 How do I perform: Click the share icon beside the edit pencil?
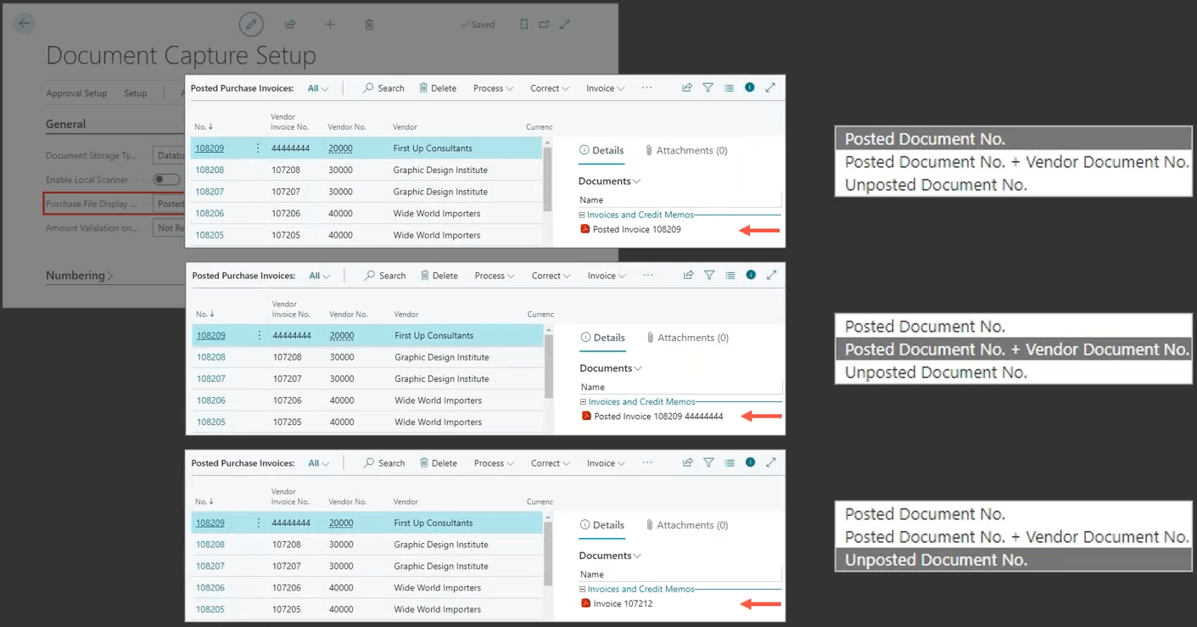point(290,25)
